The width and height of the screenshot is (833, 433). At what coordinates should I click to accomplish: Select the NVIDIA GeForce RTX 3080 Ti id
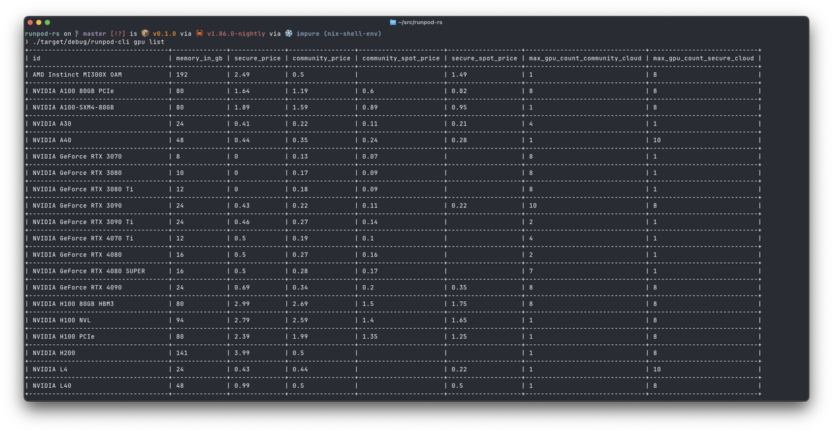pyautogui.click(x=83, y=189)
